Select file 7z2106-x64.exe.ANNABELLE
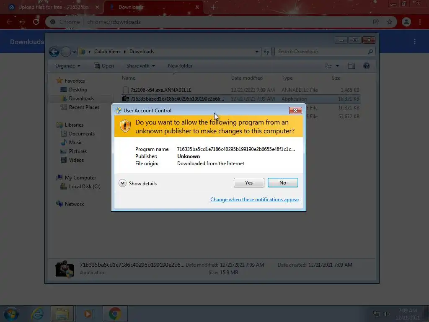Viewport: 429px width, 322px height. (241, 90)
